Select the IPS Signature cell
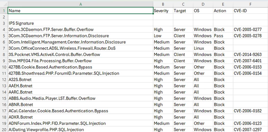 (80, 23)
